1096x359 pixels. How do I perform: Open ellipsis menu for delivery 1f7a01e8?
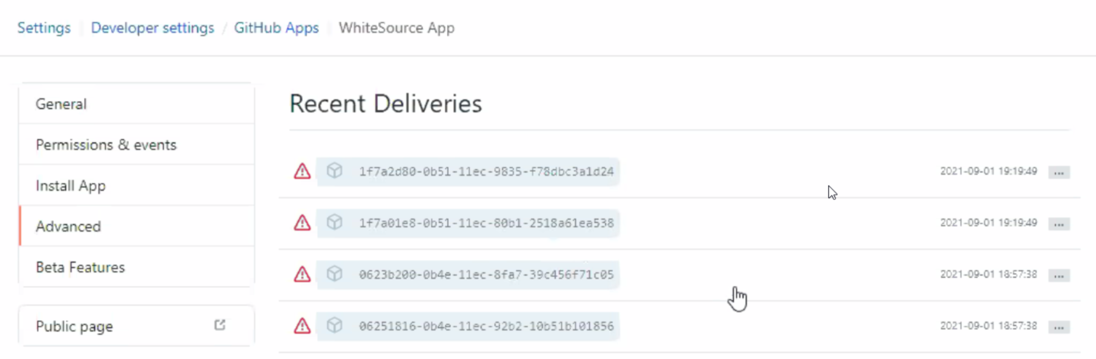point(1059,225)
